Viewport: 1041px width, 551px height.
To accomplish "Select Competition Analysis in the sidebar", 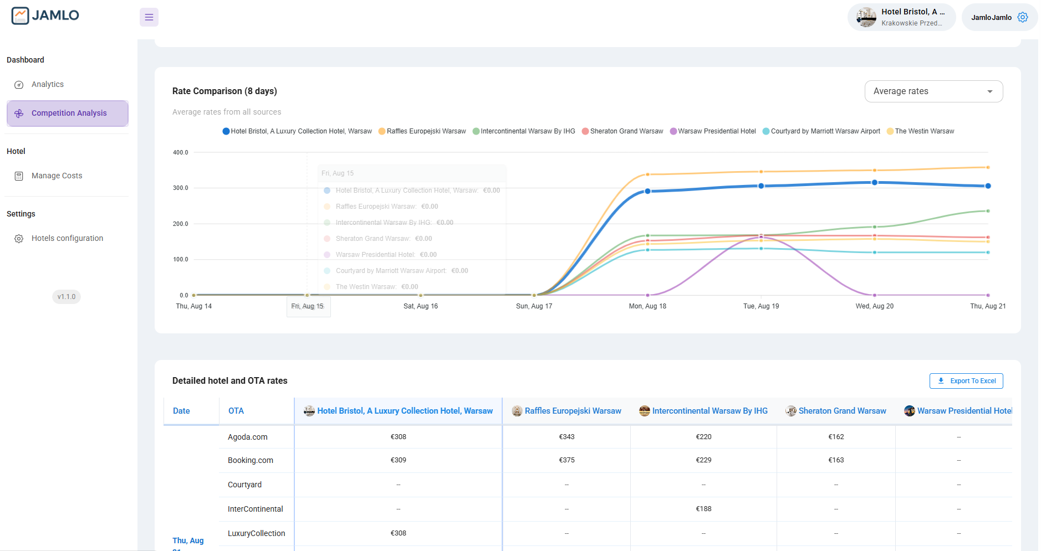I will (x=68, y=114).
